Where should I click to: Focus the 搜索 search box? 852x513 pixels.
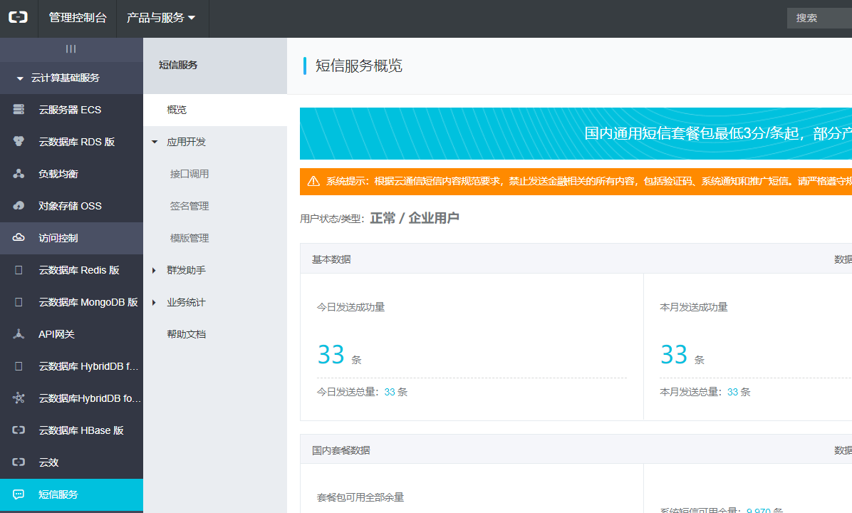[x=819, y=18]
